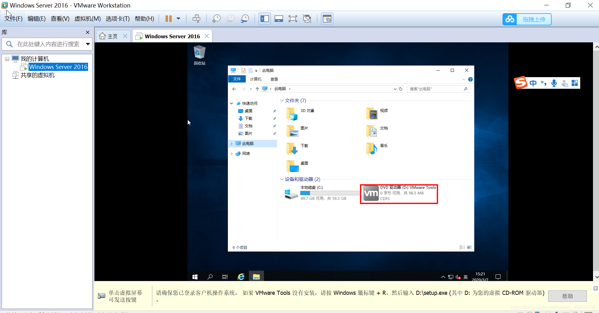Pause the virtual machine with the pause icon
This screenshot has height=313, width=599.
coord(168,19)
